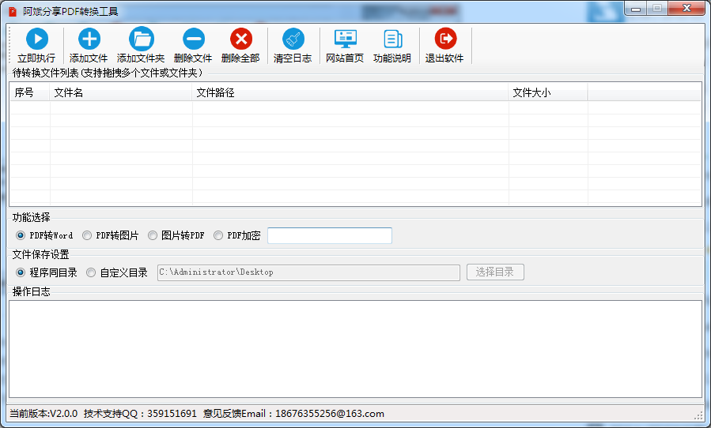Clear the log with 清空日志 icon
This screenshot has width=711, height=428.
(x=293, y=39)
